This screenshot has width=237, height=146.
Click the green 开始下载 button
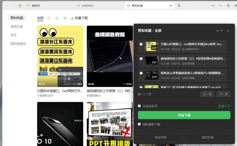(x=184, y=115)
